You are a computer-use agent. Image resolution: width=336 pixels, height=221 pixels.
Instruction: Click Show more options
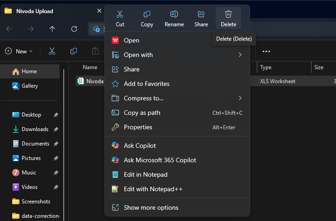[x=177, y=207]
